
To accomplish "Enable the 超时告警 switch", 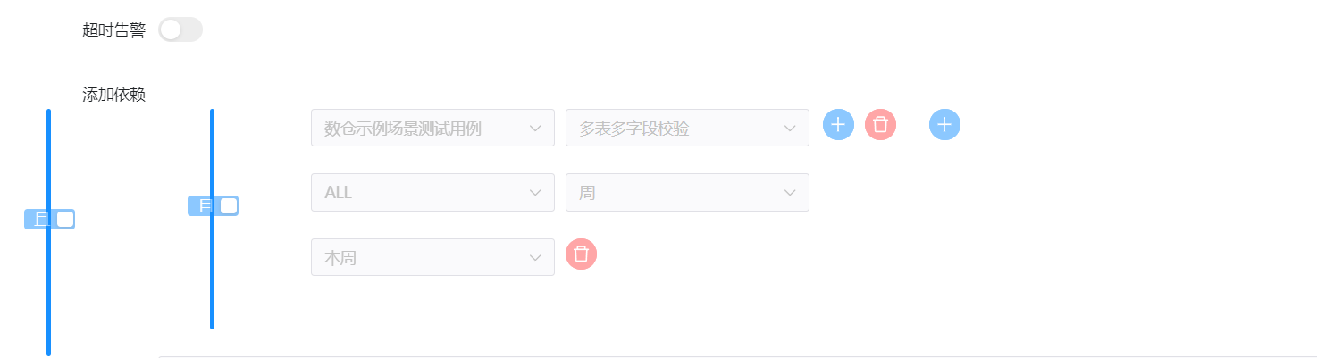I will 180,29.
